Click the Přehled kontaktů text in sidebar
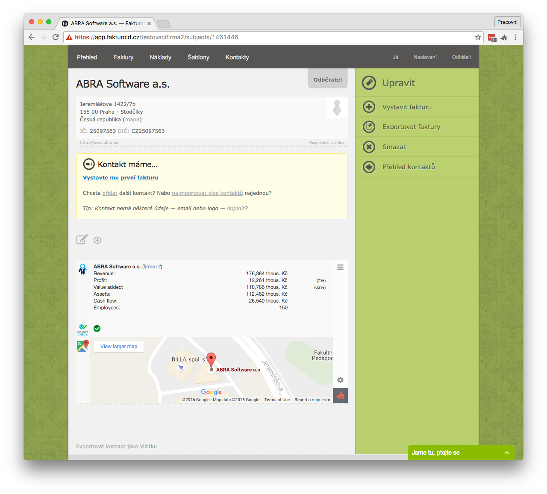This screenshot has width=547, height=494. coord(409,167)
